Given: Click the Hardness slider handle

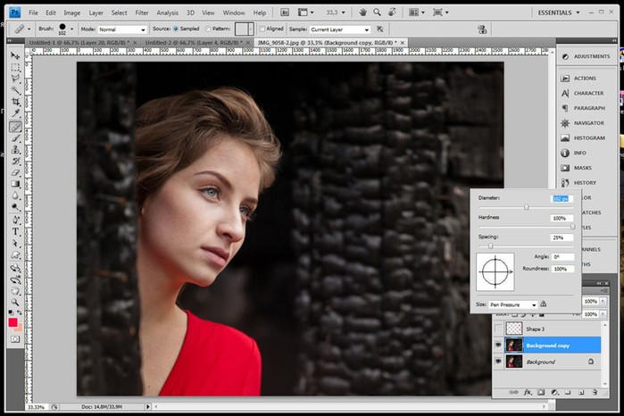Looking at the screenshot, I should [x=572, y=227].
